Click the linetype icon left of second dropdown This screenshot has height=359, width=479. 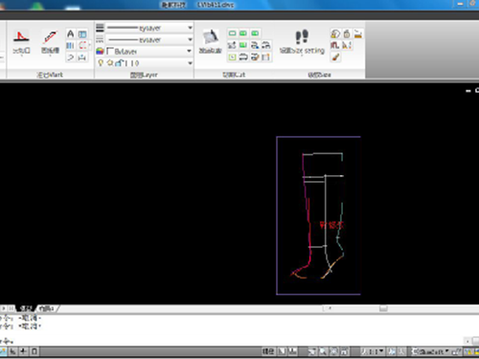pos(100,39)
